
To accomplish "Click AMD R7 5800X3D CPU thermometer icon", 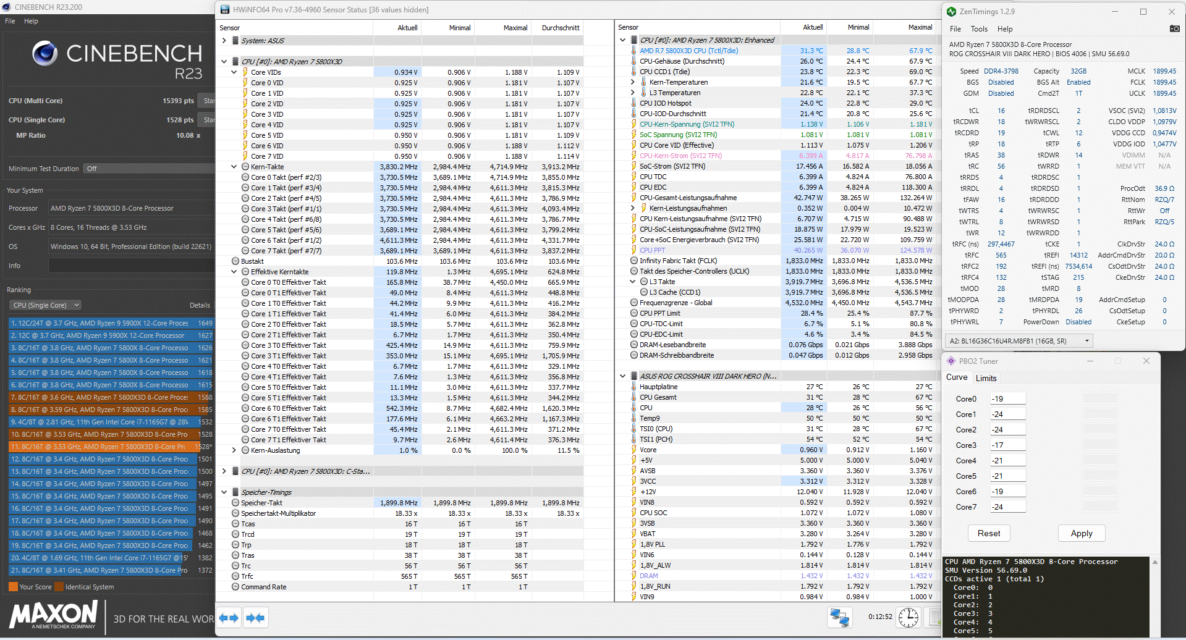I will point(634,51).
